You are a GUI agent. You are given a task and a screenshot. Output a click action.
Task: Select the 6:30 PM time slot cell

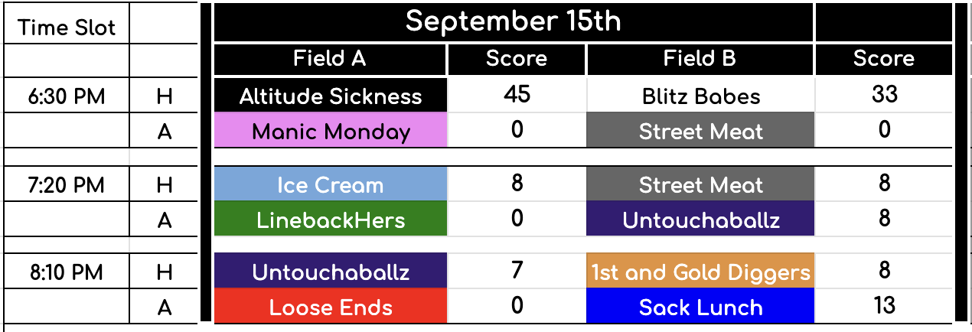67,96
